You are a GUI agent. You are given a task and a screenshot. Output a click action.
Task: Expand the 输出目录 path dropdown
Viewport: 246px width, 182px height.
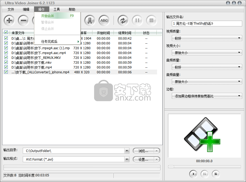click(127, 151)
